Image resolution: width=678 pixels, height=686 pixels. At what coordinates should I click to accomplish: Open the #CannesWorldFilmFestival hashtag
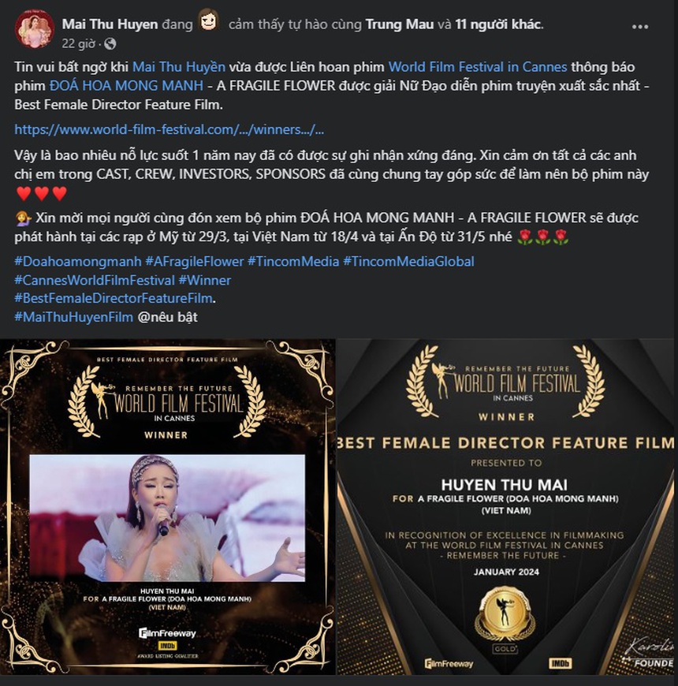pyautogui.click(x=95, y=280)
